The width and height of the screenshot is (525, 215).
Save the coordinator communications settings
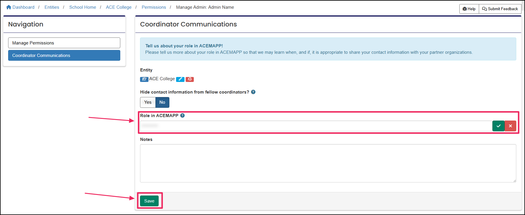(x=149, y=201)
